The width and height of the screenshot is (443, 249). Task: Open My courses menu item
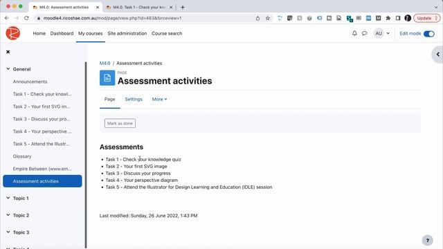91,33
